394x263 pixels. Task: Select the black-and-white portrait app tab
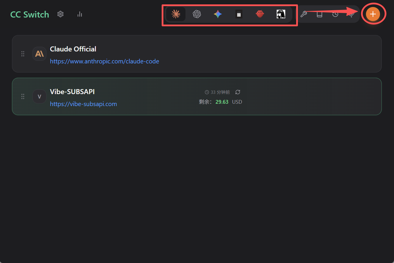[x=281, y=14]
